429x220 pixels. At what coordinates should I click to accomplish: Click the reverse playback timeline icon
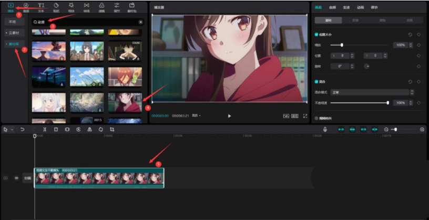tap(78, 130)
